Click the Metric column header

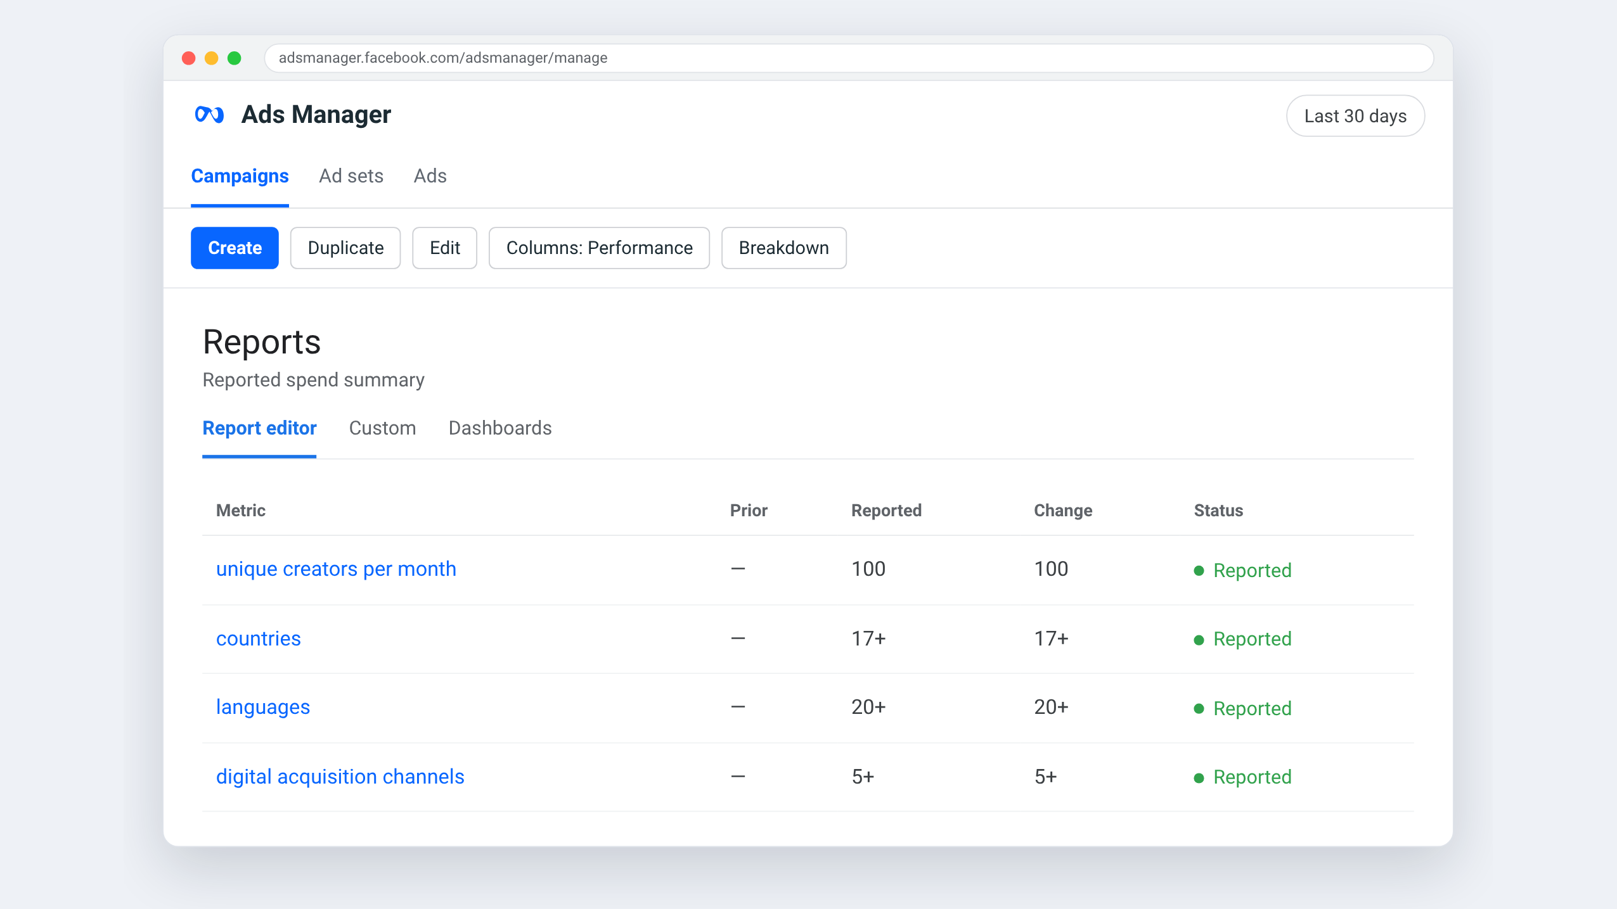[241, 511]
